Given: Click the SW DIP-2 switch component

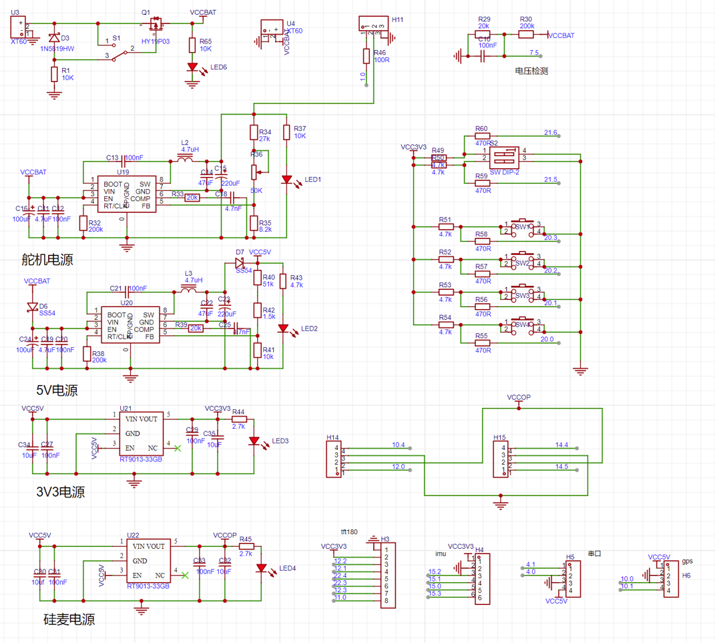Looking at the screenshot, I should click(505, 158).
